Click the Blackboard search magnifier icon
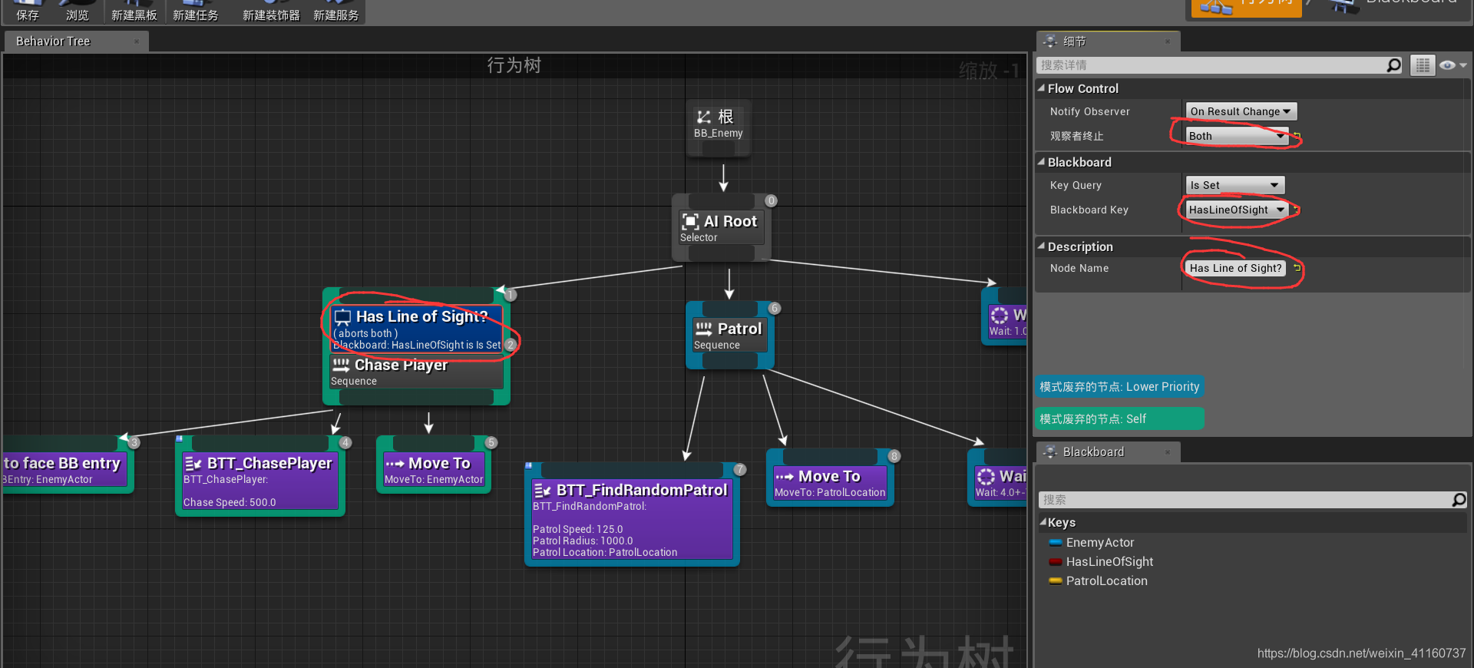Screen dimensions: 1474x668 (x=1459, y=500)
